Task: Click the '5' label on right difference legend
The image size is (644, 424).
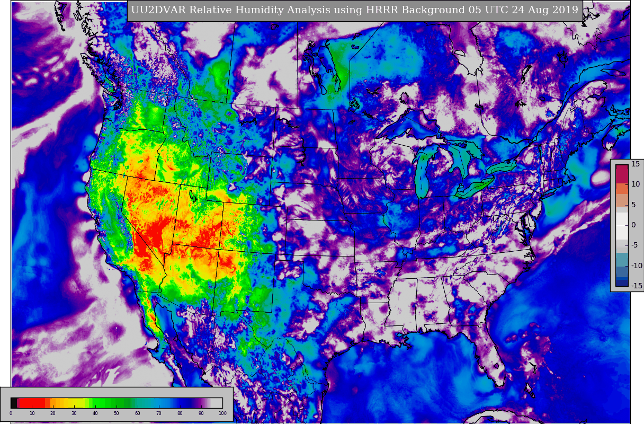Action: pos(633,205)
